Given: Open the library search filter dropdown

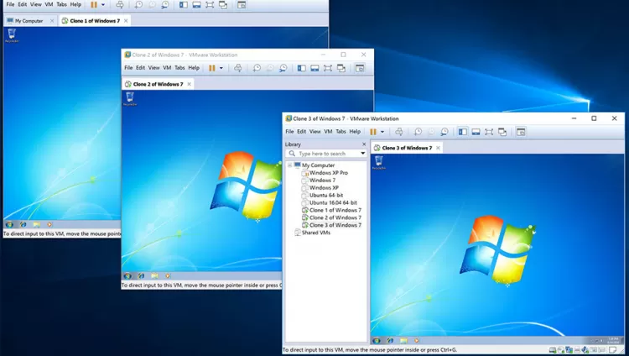Looking at the screenshot, I should point(363,154).
